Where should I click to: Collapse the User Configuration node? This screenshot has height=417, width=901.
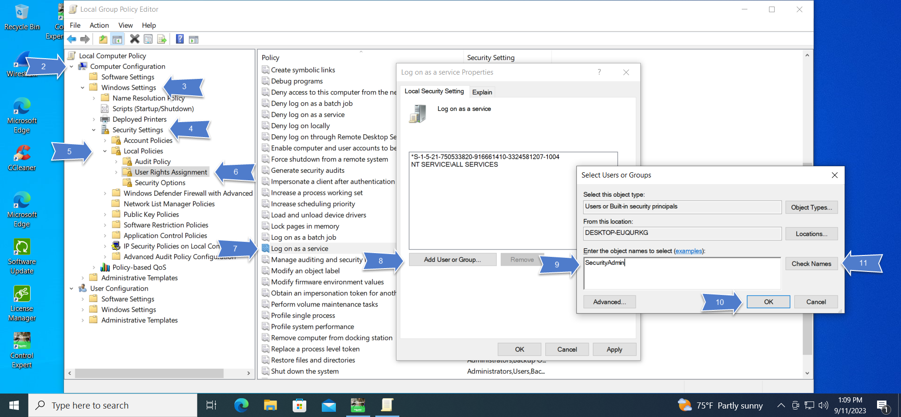coord(71,289)
